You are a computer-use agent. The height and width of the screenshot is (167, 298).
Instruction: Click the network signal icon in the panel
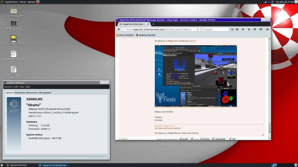(265, 2)
